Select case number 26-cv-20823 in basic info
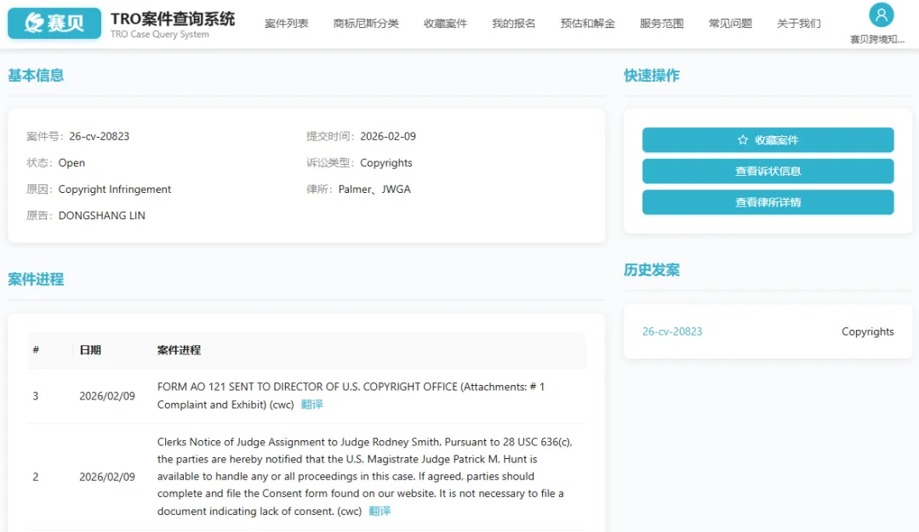This screenshot has width=919, height=532. click(x=99, y=136)
